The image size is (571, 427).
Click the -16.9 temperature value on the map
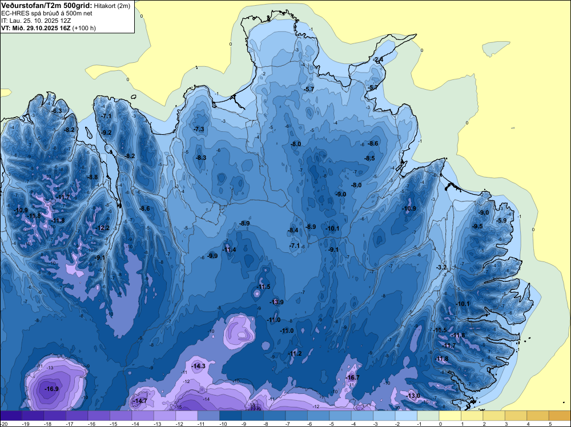tap(51, 389)
